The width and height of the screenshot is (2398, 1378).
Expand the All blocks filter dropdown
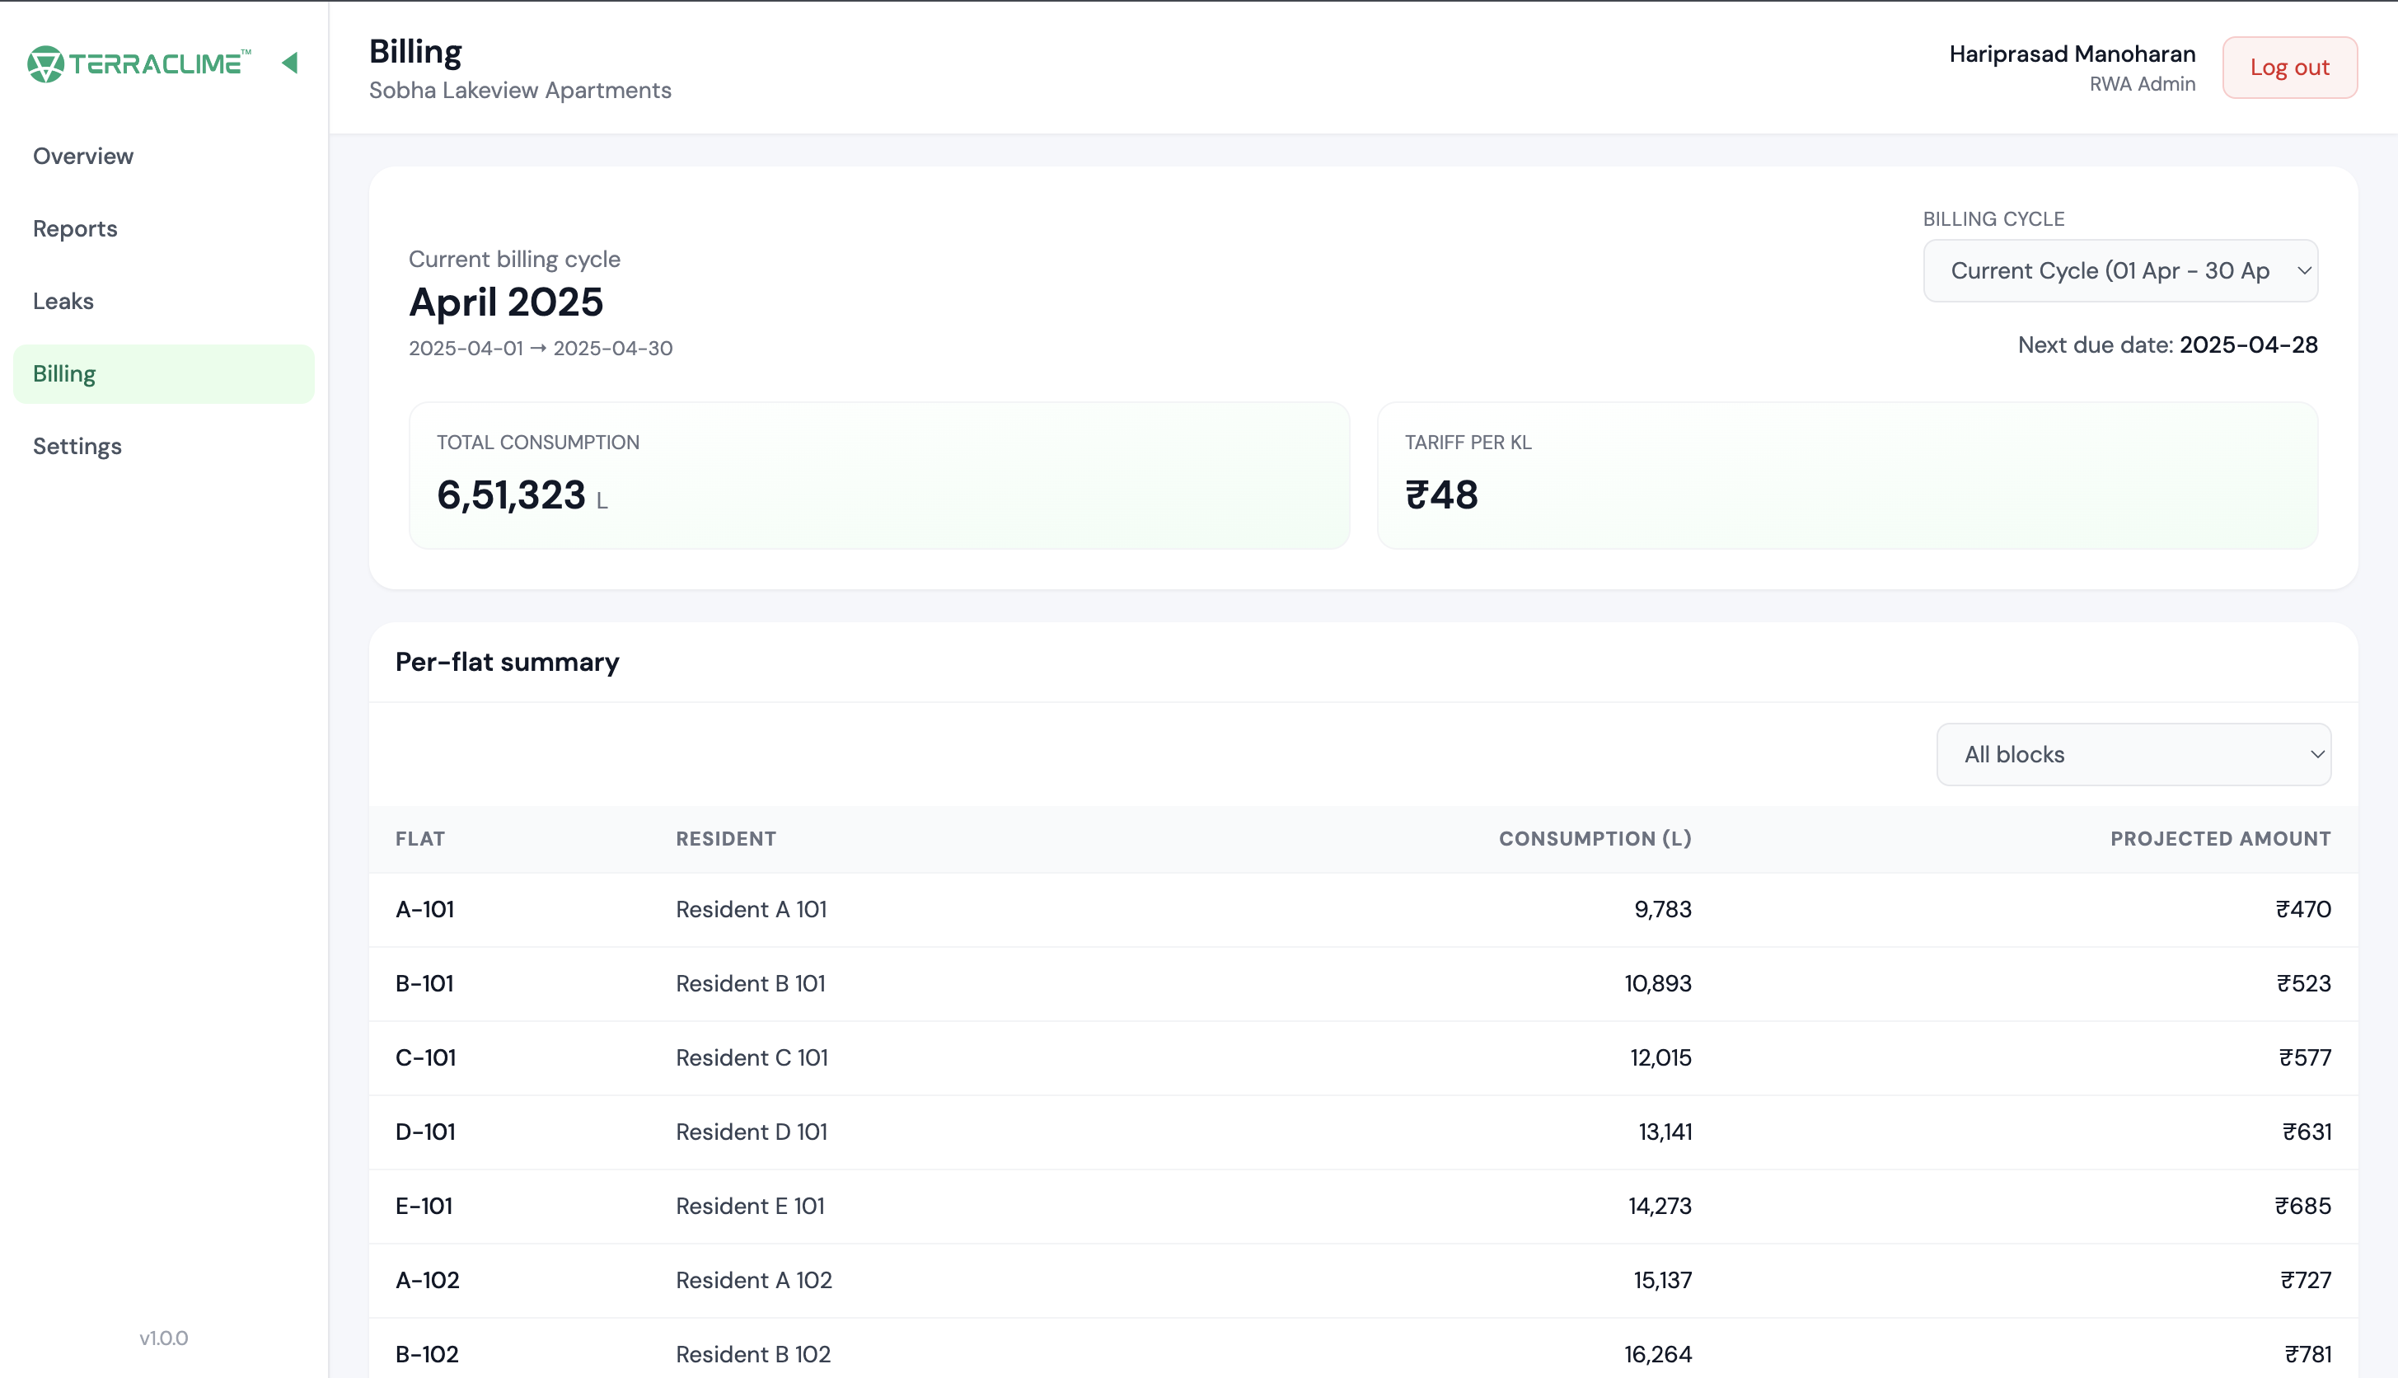click(x=2133, y=754)
